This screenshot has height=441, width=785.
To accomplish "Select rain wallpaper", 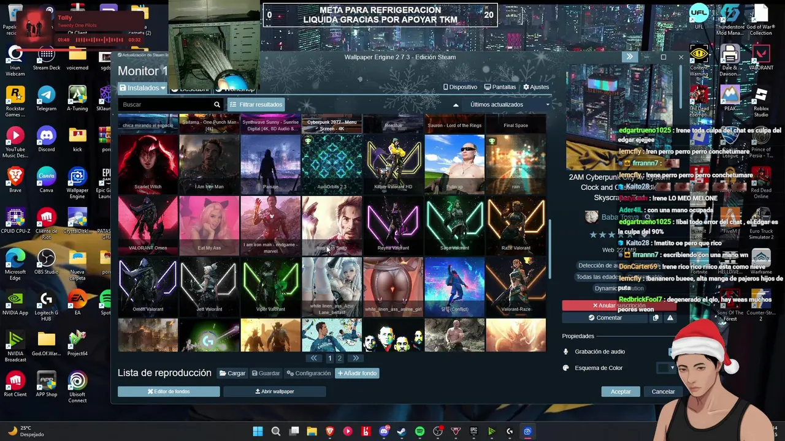I will tap(516, 164).
